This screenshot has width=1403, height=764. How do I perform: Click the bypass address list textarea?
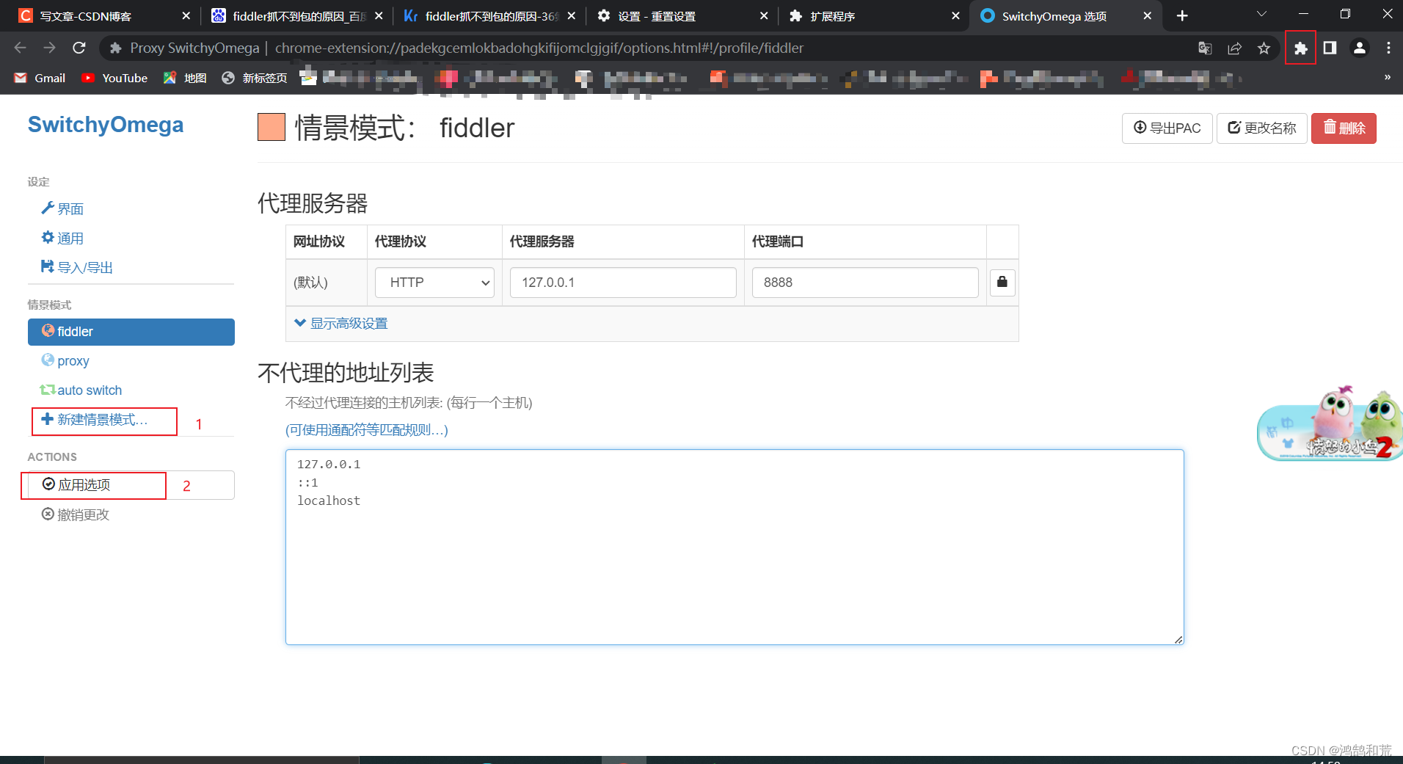click(735, 547)
